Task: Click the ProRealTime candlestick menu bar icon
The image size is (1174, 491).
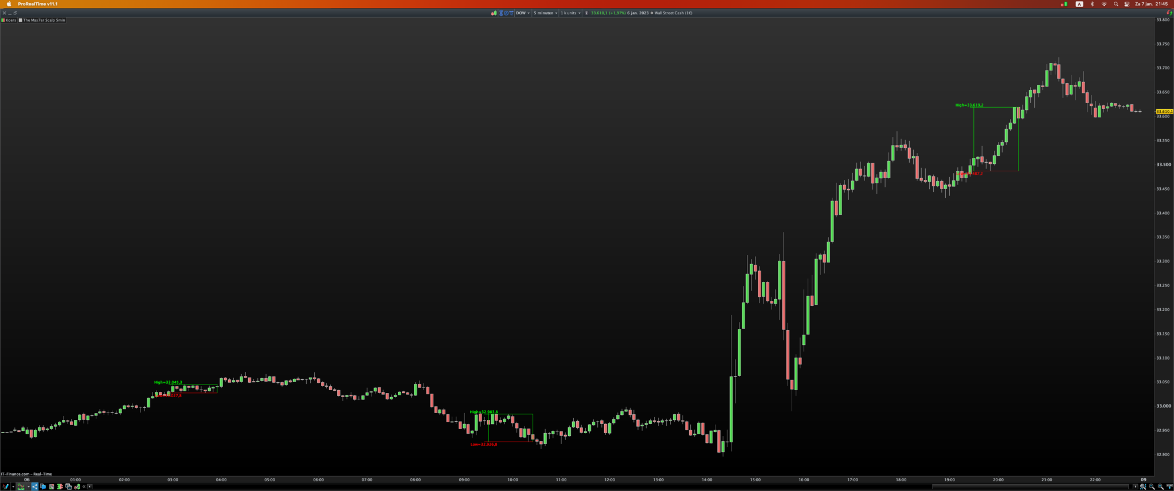Action: tap(1065, 4)
